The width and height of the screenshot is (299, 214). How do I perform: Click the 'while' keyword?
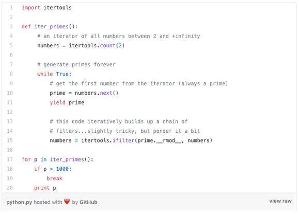(x=45, y=74)
